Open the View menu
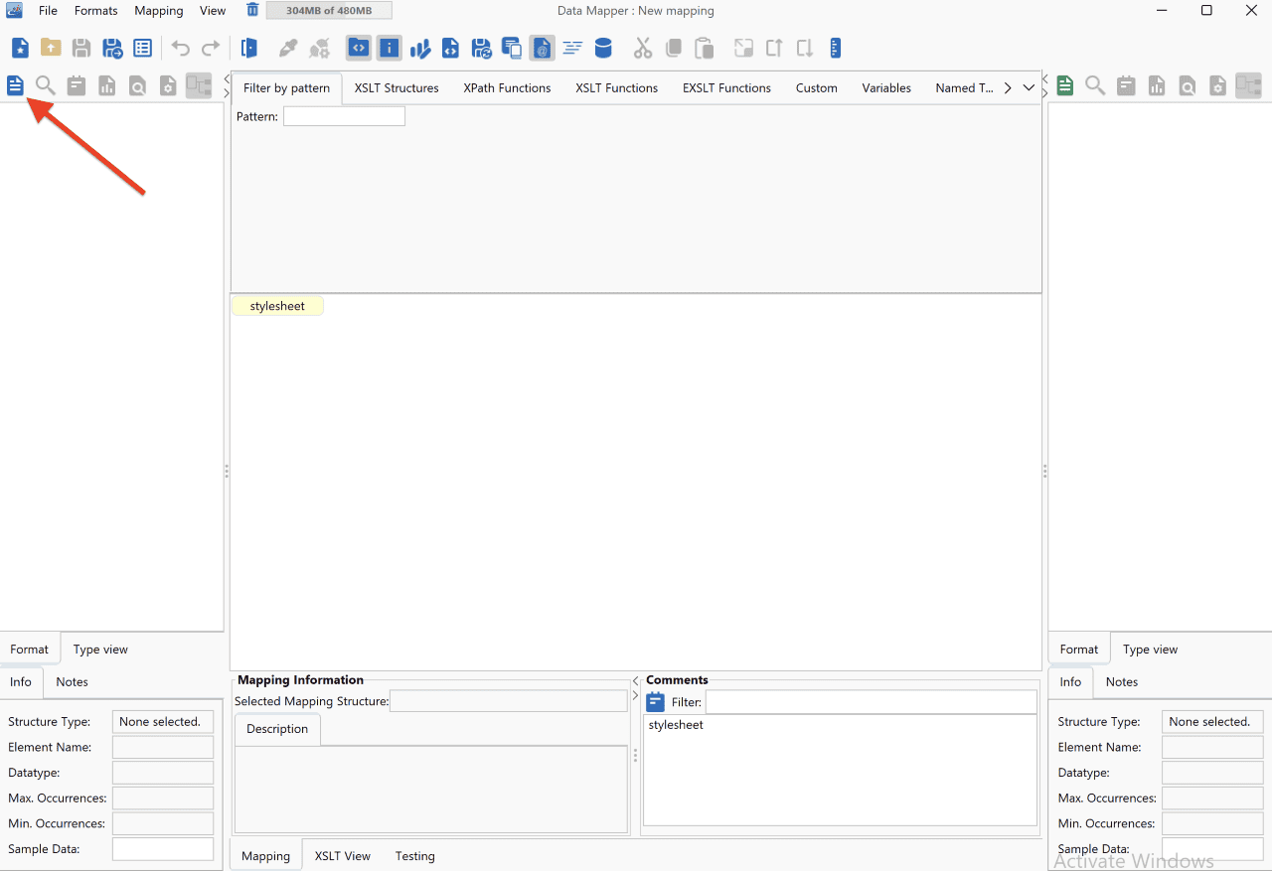The width and height of the screenshot is (1272, 871). pyautogui.click(x=213, y=11)
